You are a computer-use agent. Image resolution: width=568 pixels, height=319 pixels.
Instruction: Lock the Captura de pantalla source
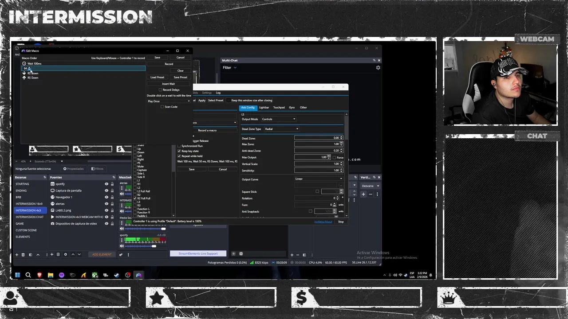(x=112, y=191)
